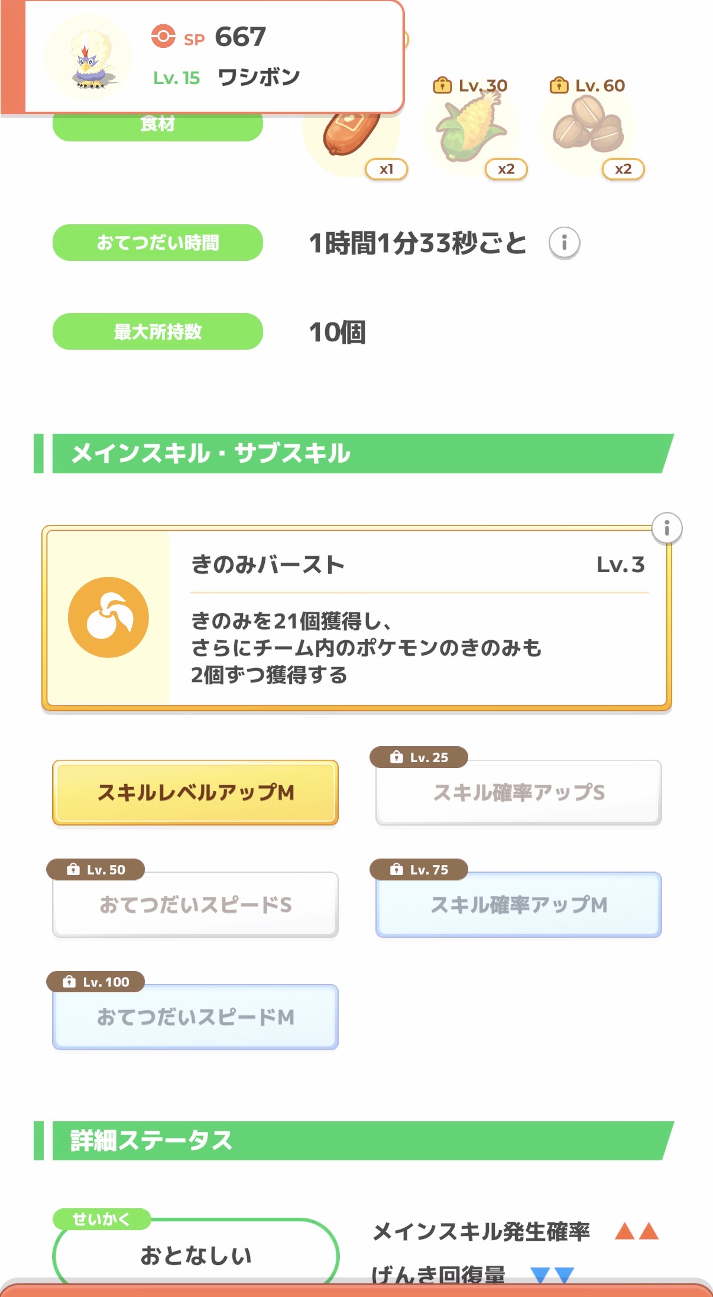
Task: Tap the おてつだい時間 green label
Action: tap(158, 243)
